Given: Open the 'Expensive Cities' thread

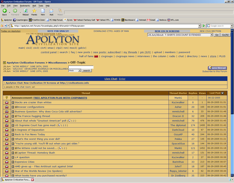Looking at the screenshot, I should tap(25, 162).
